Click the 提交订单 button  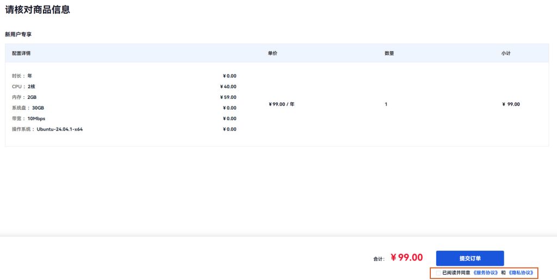(x=469, y=258)
